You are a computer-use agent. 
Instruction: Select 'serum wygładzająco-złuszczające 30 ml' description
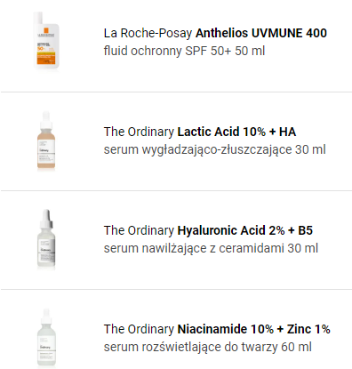click(x=215, y=149)
